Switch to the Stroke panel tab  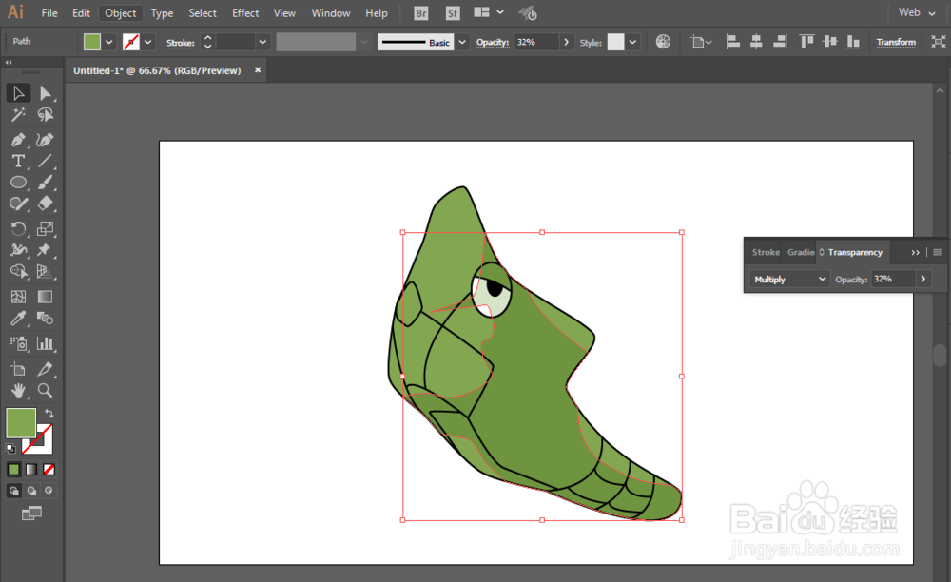(766, 252)
